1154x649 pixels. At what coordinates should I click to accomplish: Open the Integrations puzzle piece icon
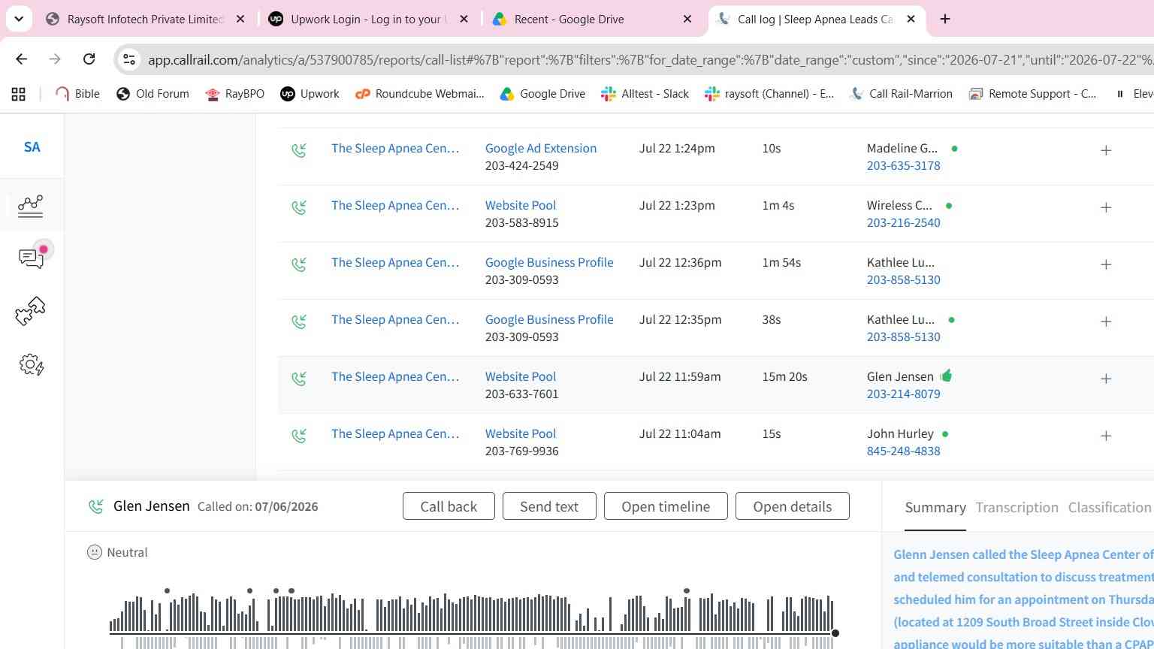click(x=31, y=311)
